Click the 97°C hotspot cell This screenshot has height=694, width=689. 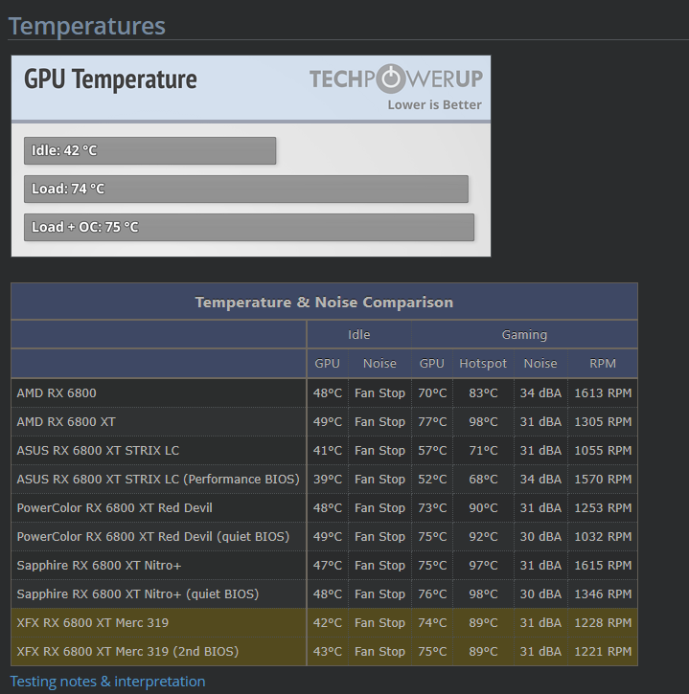(483, 566)
